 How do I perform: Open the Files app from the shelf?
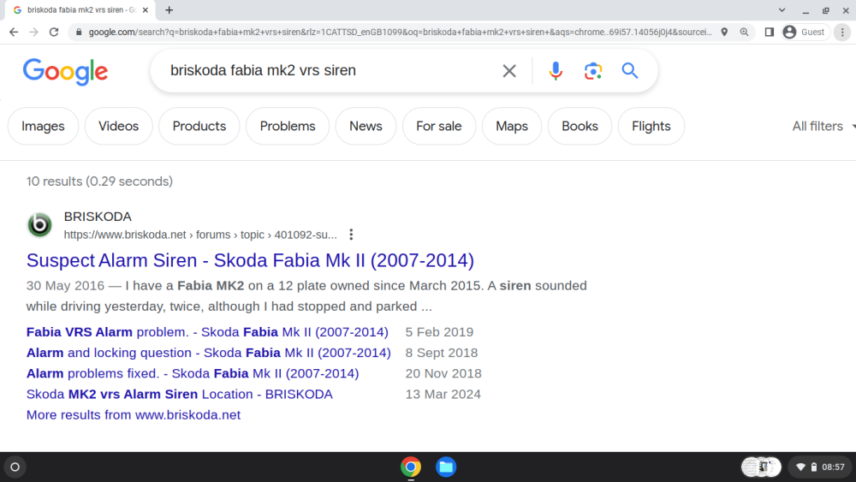pyautogui.click(x=446, y=467)
